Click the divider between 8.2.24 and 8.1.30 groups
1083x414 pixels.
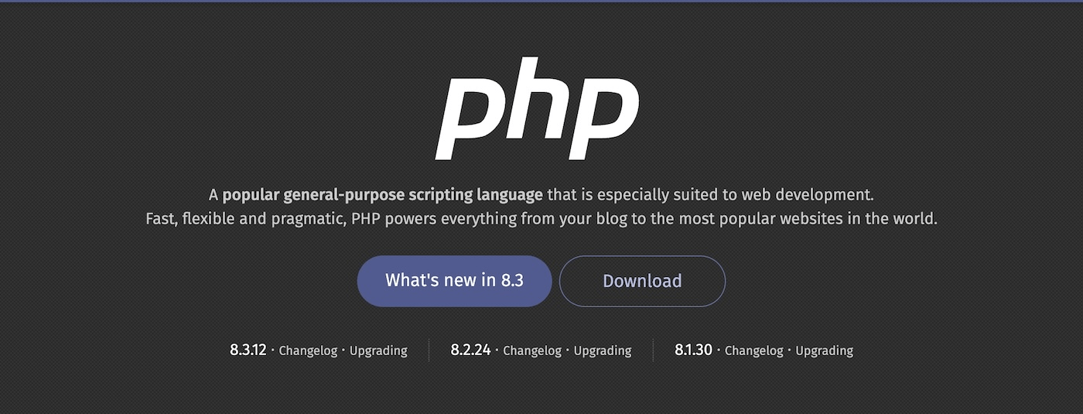point(654,351)
